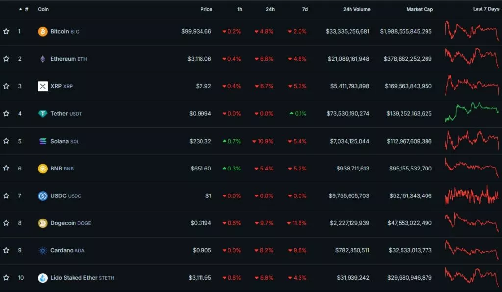Sort by 24h Volume header
The width and height of the screenshot is (502, 292).
point(357,9)
